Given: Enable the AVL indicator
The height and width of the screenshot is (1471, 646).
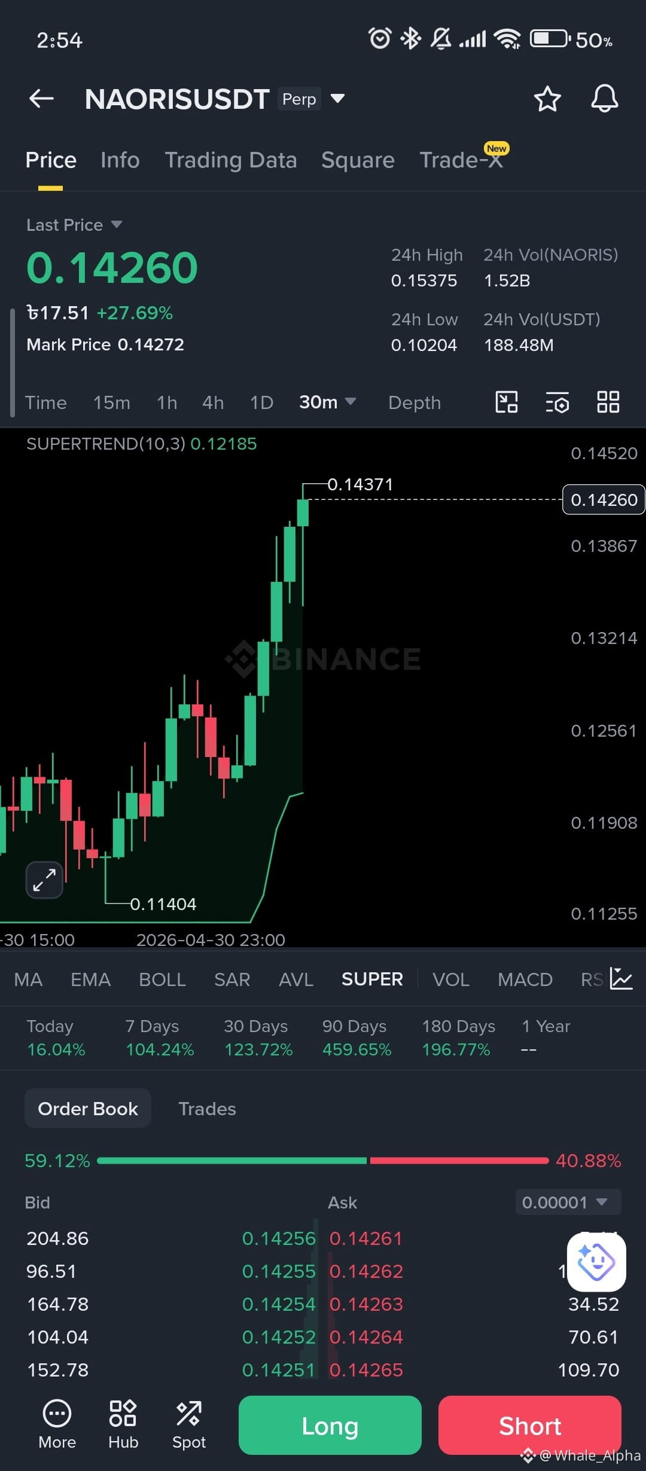Looking at the screenshot, I should 296,979.
